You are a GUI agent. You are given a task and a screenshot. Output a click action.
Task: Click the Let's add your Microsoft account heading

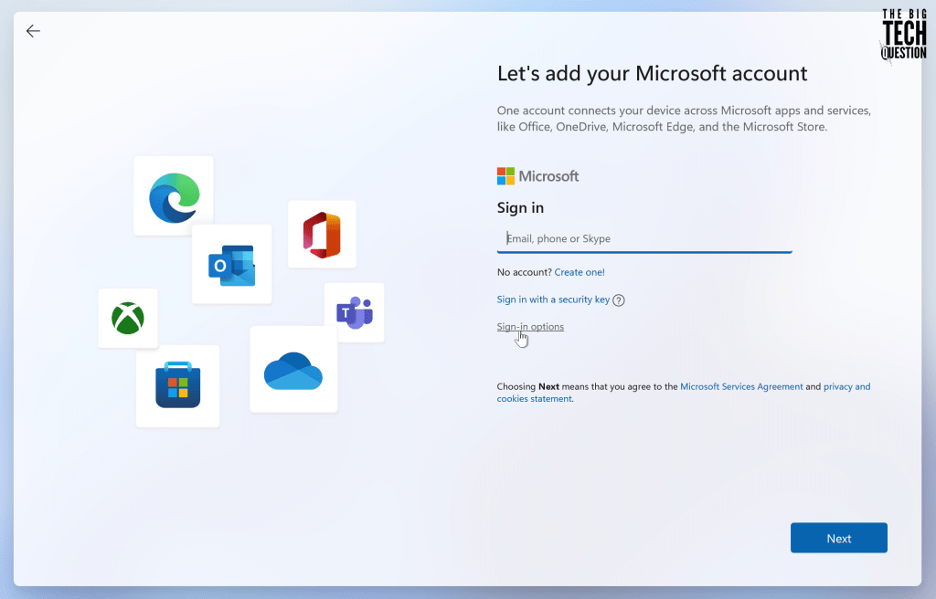pos(652,73)
